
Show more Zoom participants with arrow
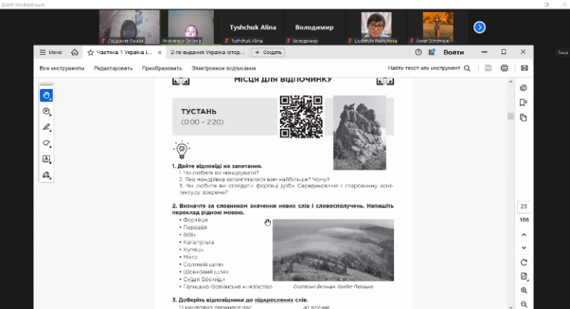(479, 27)
